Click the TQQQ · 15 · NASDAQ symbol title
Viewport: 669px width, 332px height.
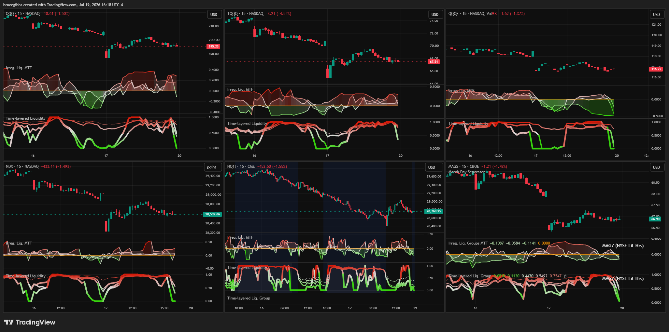click(x=245, y=14)
